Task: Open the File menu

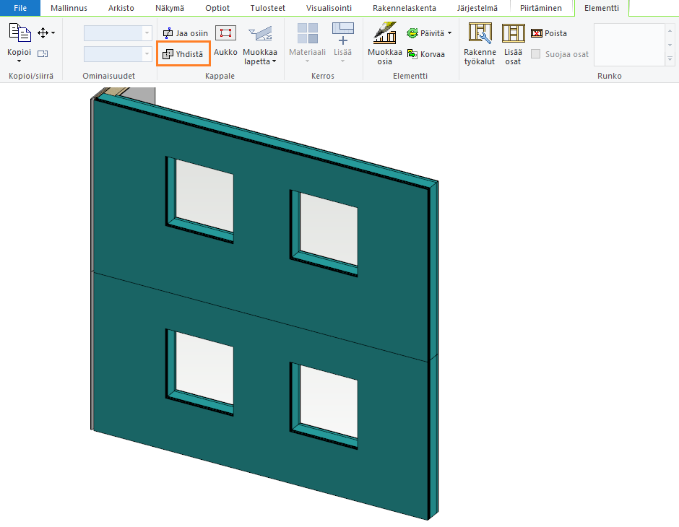Action: (x=20, y=8)
